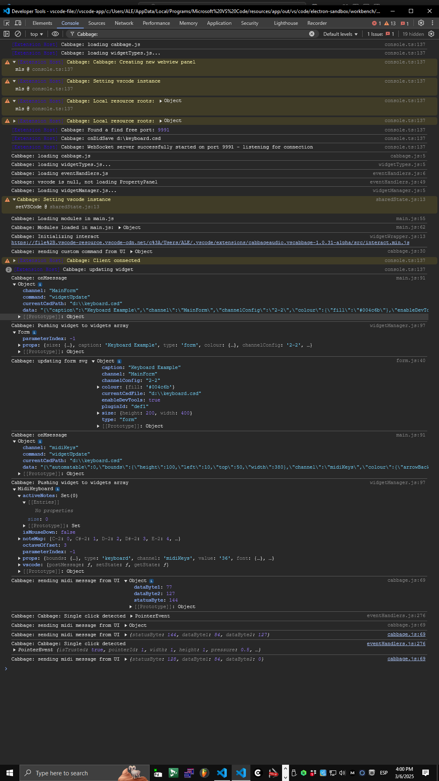Switch to the Network tab

(124, 23)
